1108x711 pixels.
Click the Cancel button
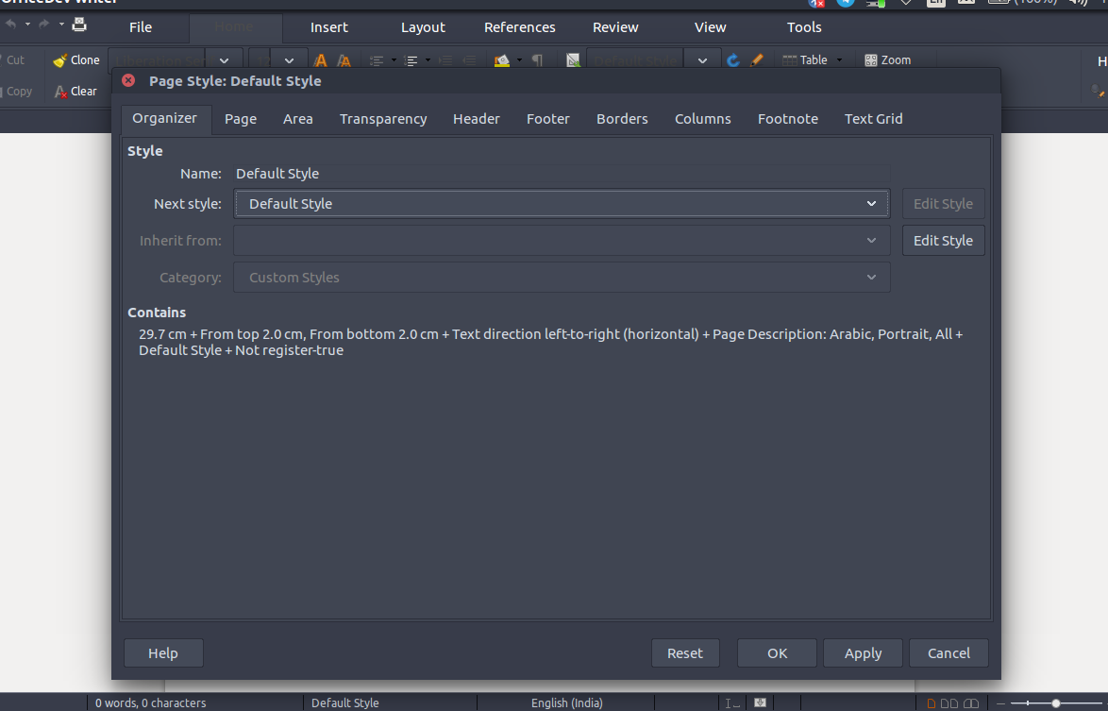click(949, 653)
